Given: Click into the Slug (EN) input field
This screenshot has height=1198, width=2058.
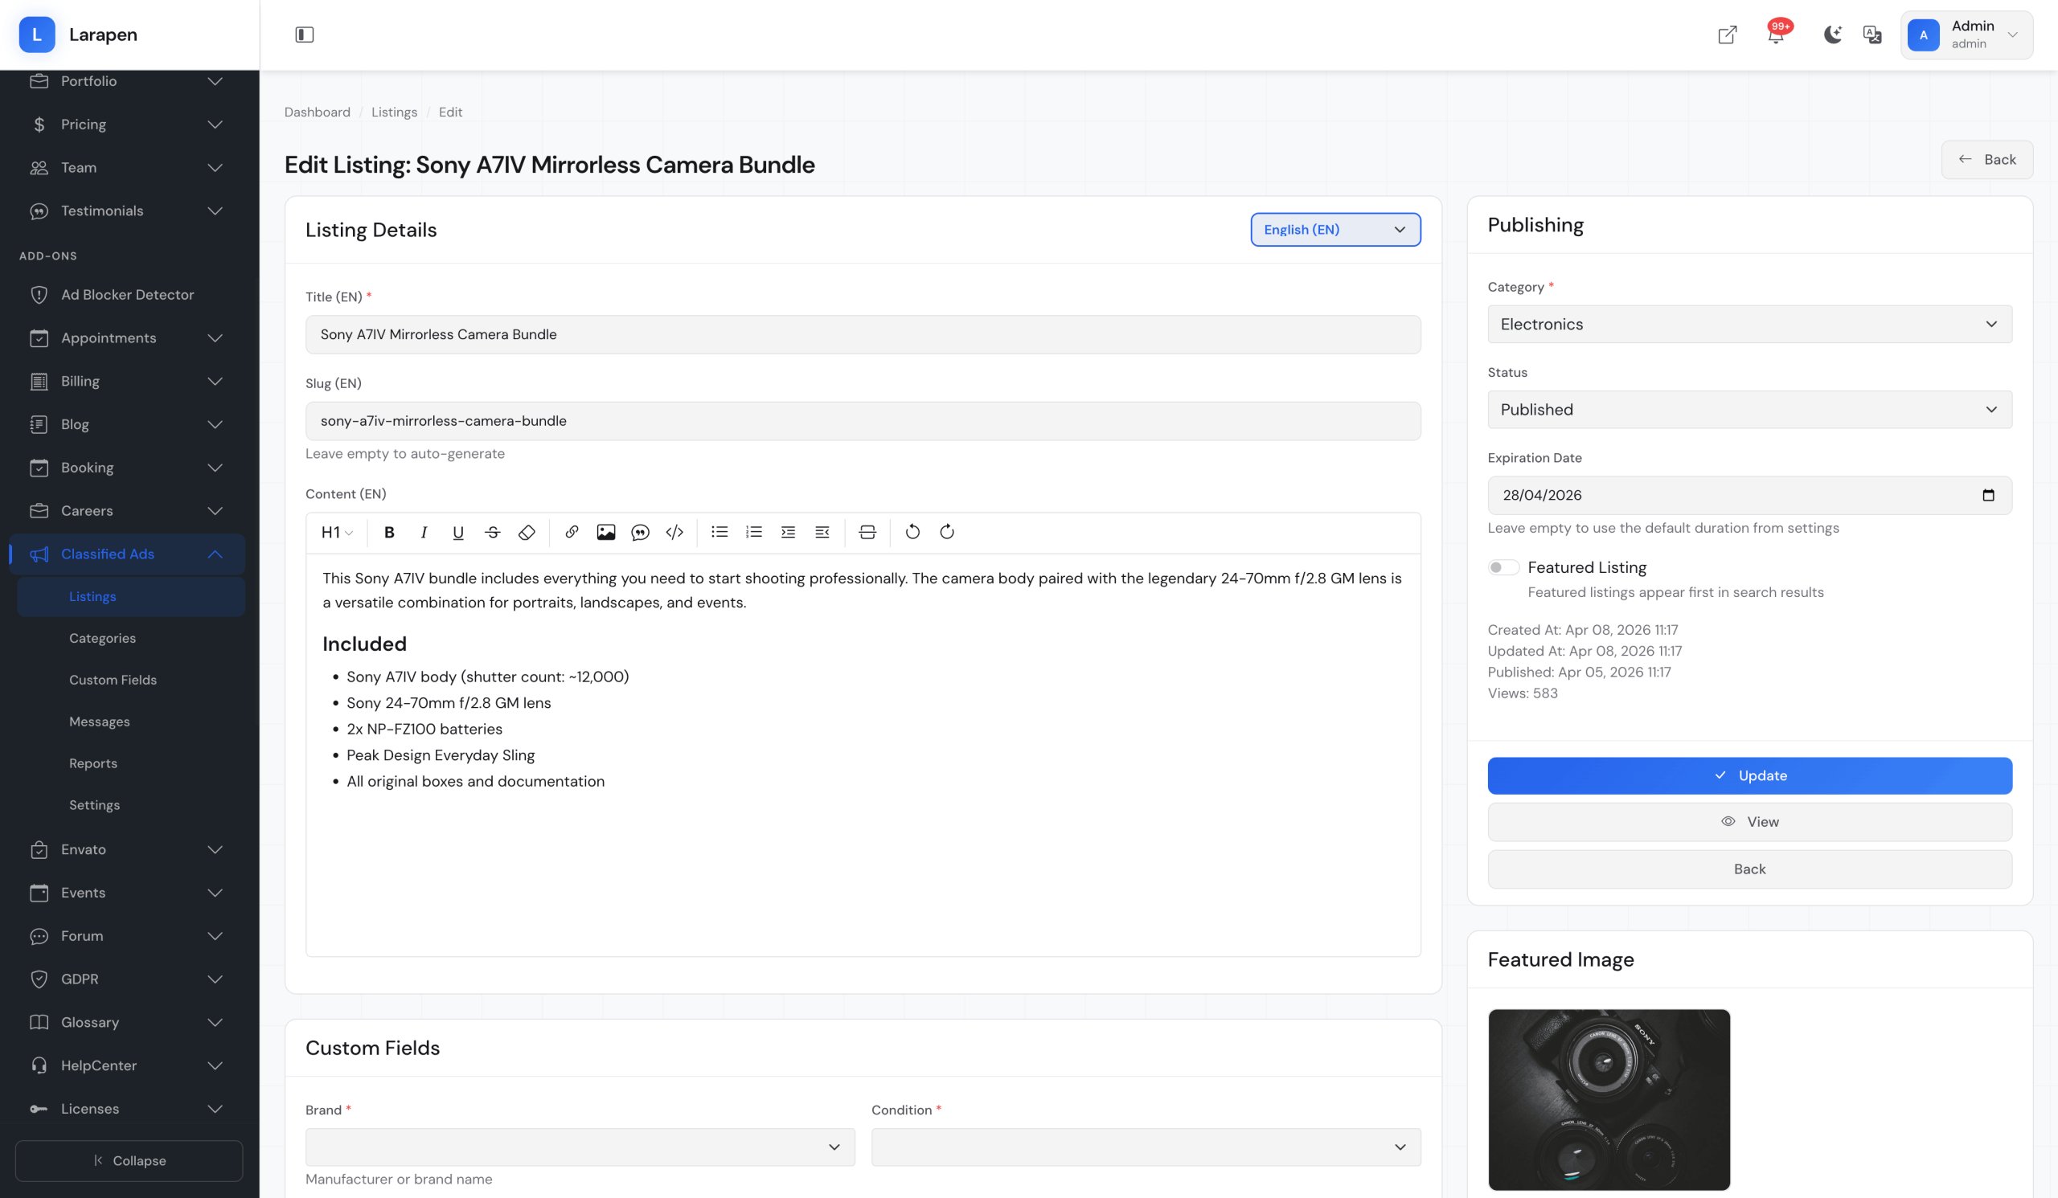Looking at the screenshot, I should click(x=863, y=421).
